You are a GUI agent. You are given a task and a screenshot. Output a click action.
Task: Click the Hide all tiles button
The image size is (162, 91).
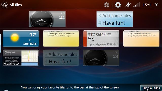click(151, 88)
